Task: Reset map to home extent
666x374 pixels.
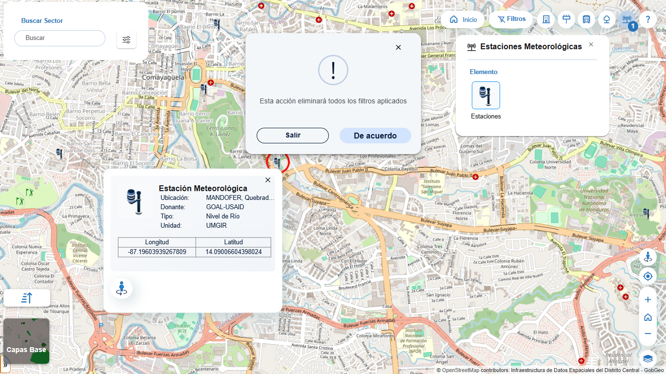Action: click(x=648, y=317)
